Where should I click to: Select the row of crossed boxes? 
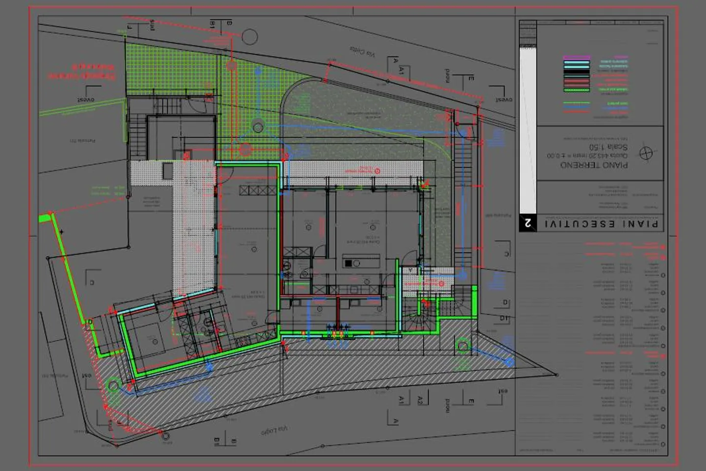coord(258,190)
